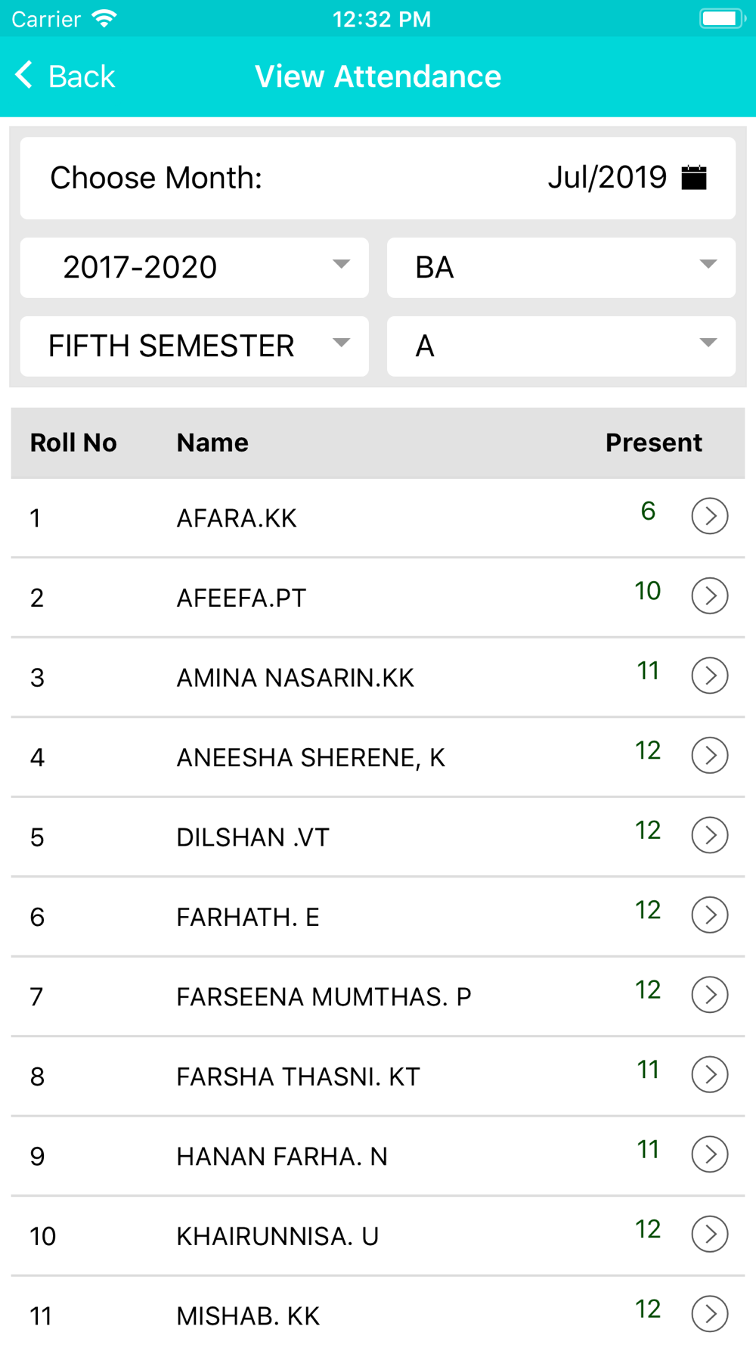Image resolution: width=756 pixels, height=1345 pixels.
Task: Open the FIFTH SEMESTER dropdown
Action: (194, 346)
